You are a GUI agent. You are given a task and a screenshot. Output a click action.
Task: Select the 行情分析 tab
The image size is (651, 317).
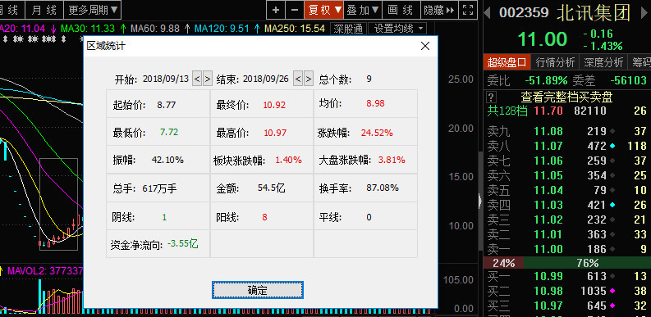click(555, 62)
